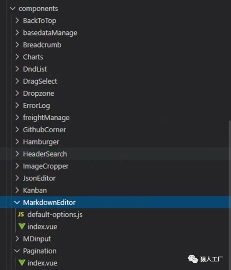Expand the BackToTop folder chevron
The image size is (231, 270).
tap(17, 20)
